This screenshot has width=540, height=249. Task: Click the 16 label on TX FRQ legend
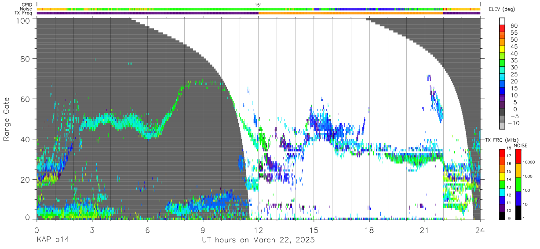pos(509,163)
